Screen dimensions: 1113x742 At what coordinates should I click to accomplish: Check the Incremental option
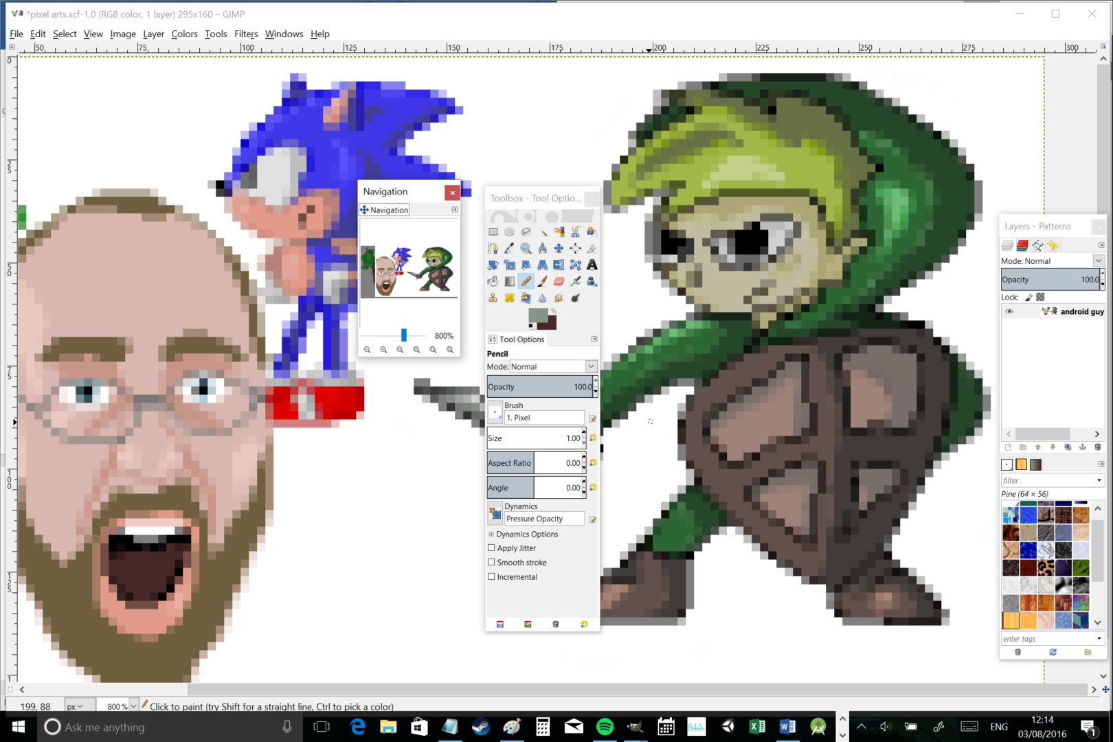coord(492,576)
